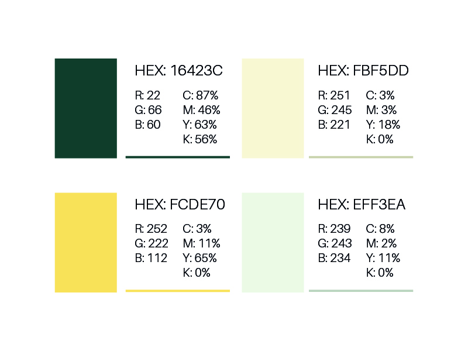Select the R: 22 value text

(147, 95)
